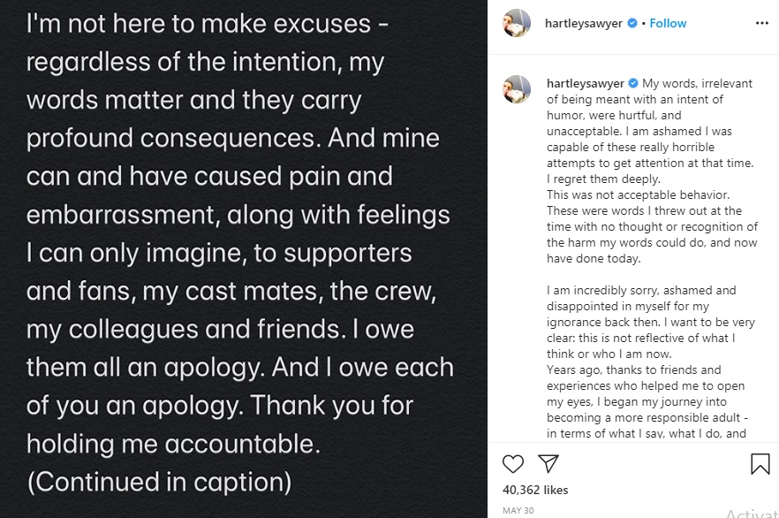Select the bookmark icon to add to collection
Image resolution: width=779 pixels, height=518 pixels.
(x=760, y=462)
